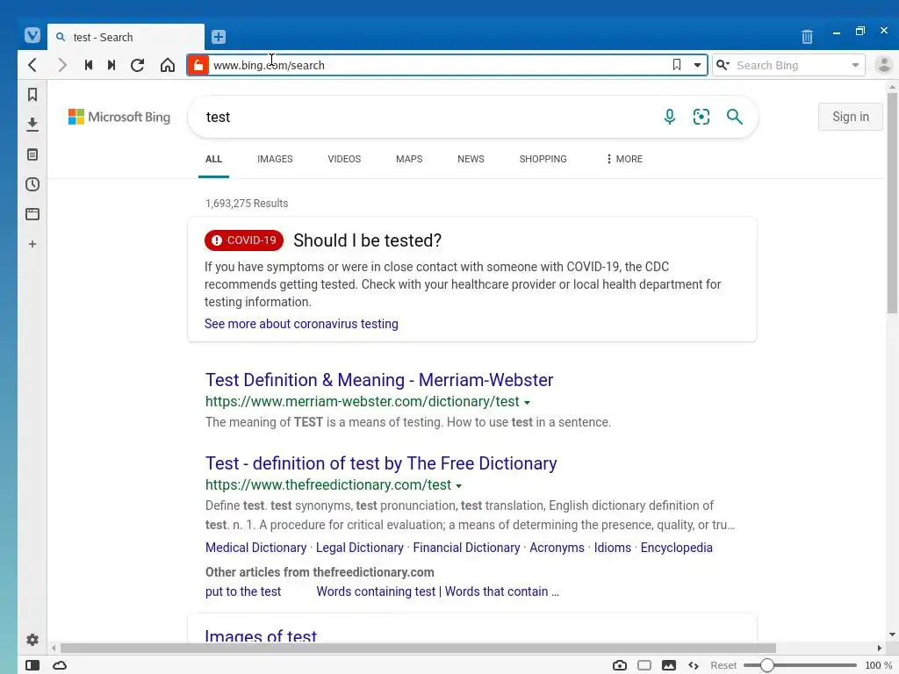The height and width of the screenshot is (674, 899).
Task: Switch to the MAPS tab
Action: tap(409, 159)
